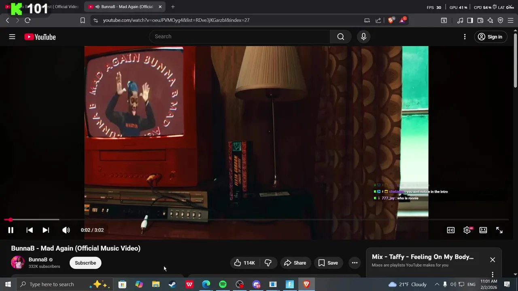The image size is (518, 291).
Task: Enter fullscreen on the video player
Action: (499, 230)
